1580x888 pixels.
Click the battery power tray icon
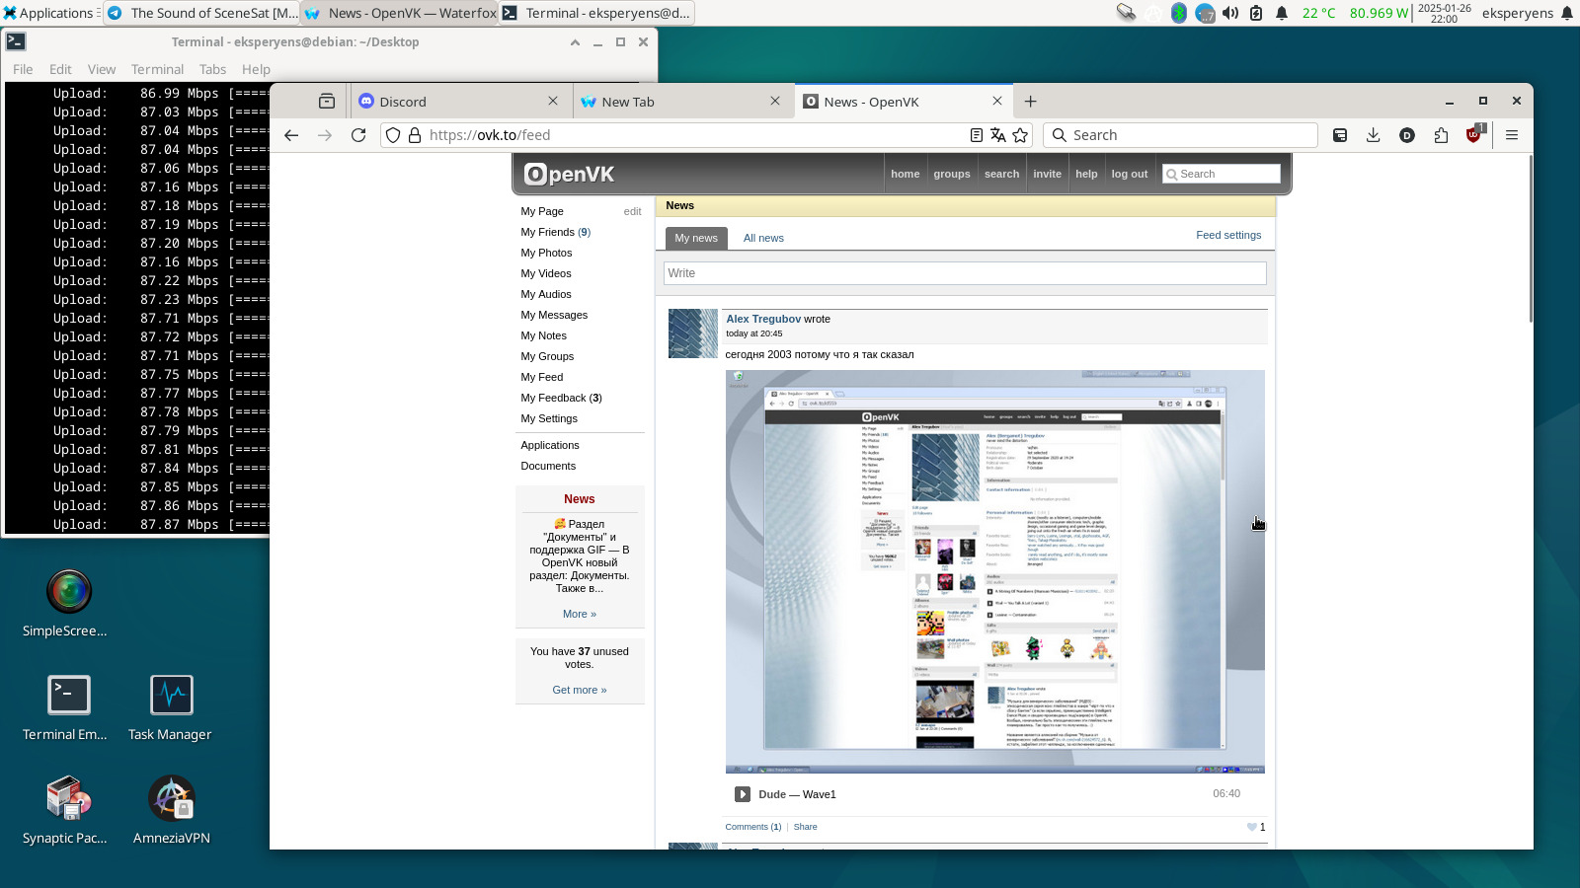tap(1255, 13)
